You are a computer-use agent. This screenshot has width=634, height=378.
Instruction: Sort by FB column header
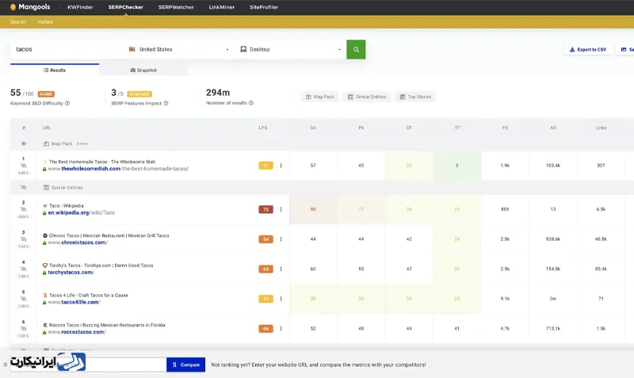pyautogui.click(x=505, y=128)
